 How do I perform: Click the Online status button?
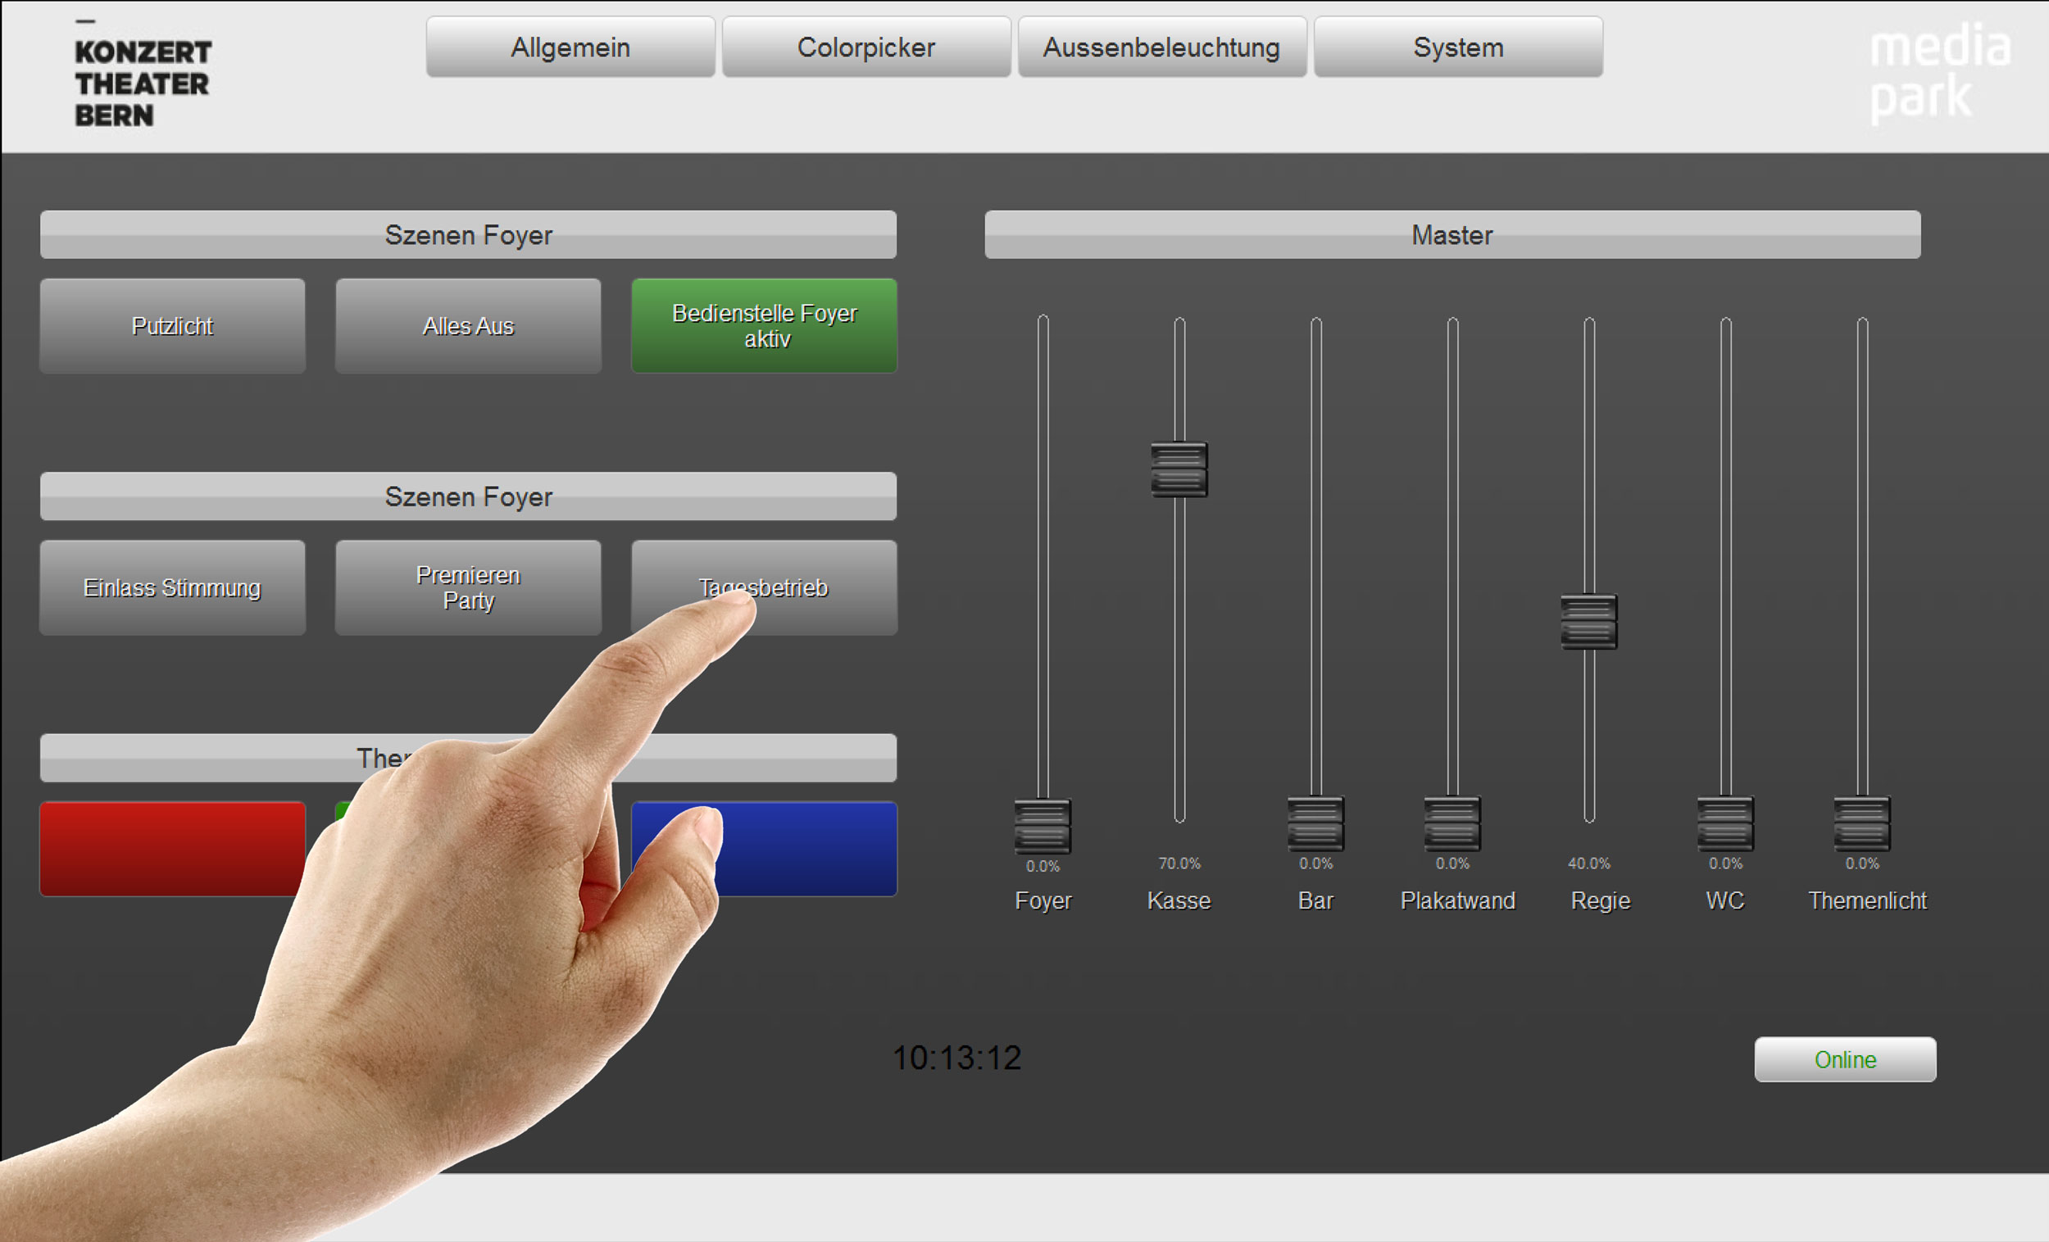1844,1059
